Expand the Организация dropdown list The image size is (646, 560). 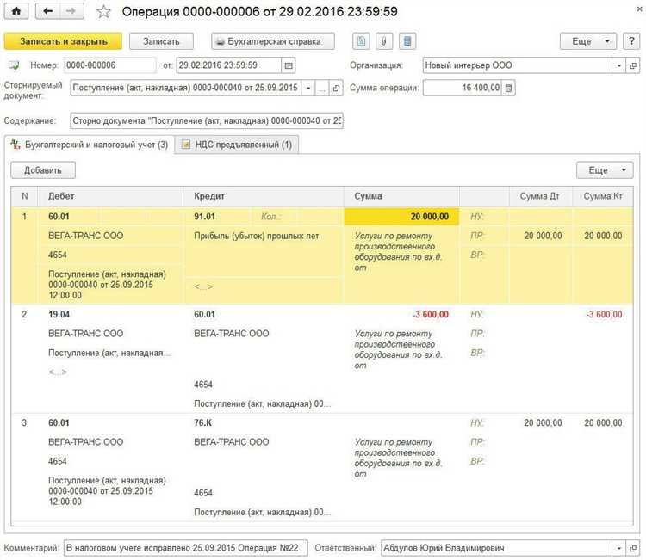(618, 65)
